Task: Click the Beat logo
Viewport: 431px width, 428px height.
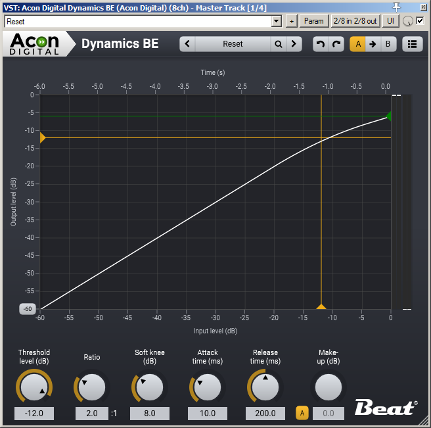Action: 386,408
